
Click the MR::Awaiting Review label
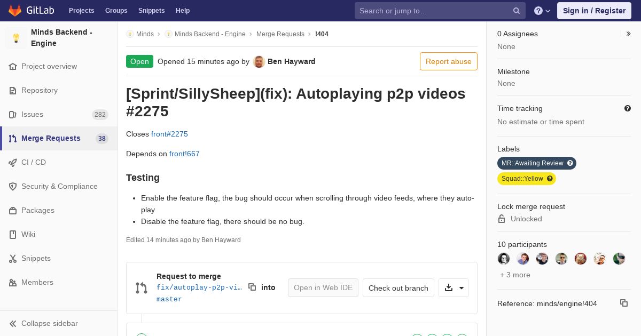532,163
